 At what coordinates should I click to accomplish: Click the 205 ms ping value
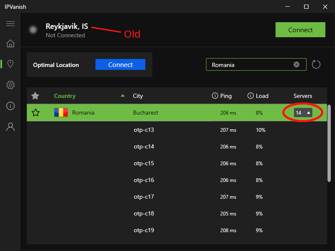click(228, 214)
